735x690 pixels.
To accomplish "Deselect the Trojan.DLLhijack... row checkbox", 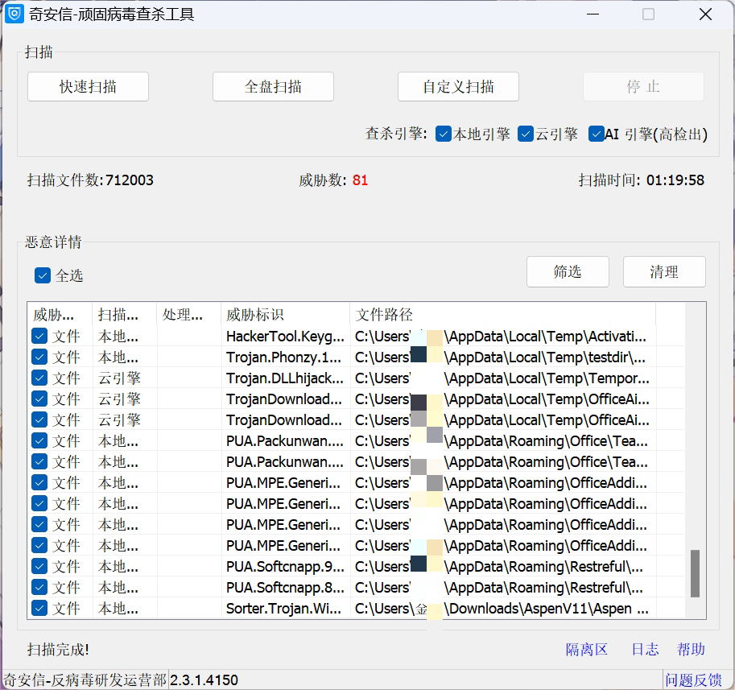I will [x=39, y=378].
